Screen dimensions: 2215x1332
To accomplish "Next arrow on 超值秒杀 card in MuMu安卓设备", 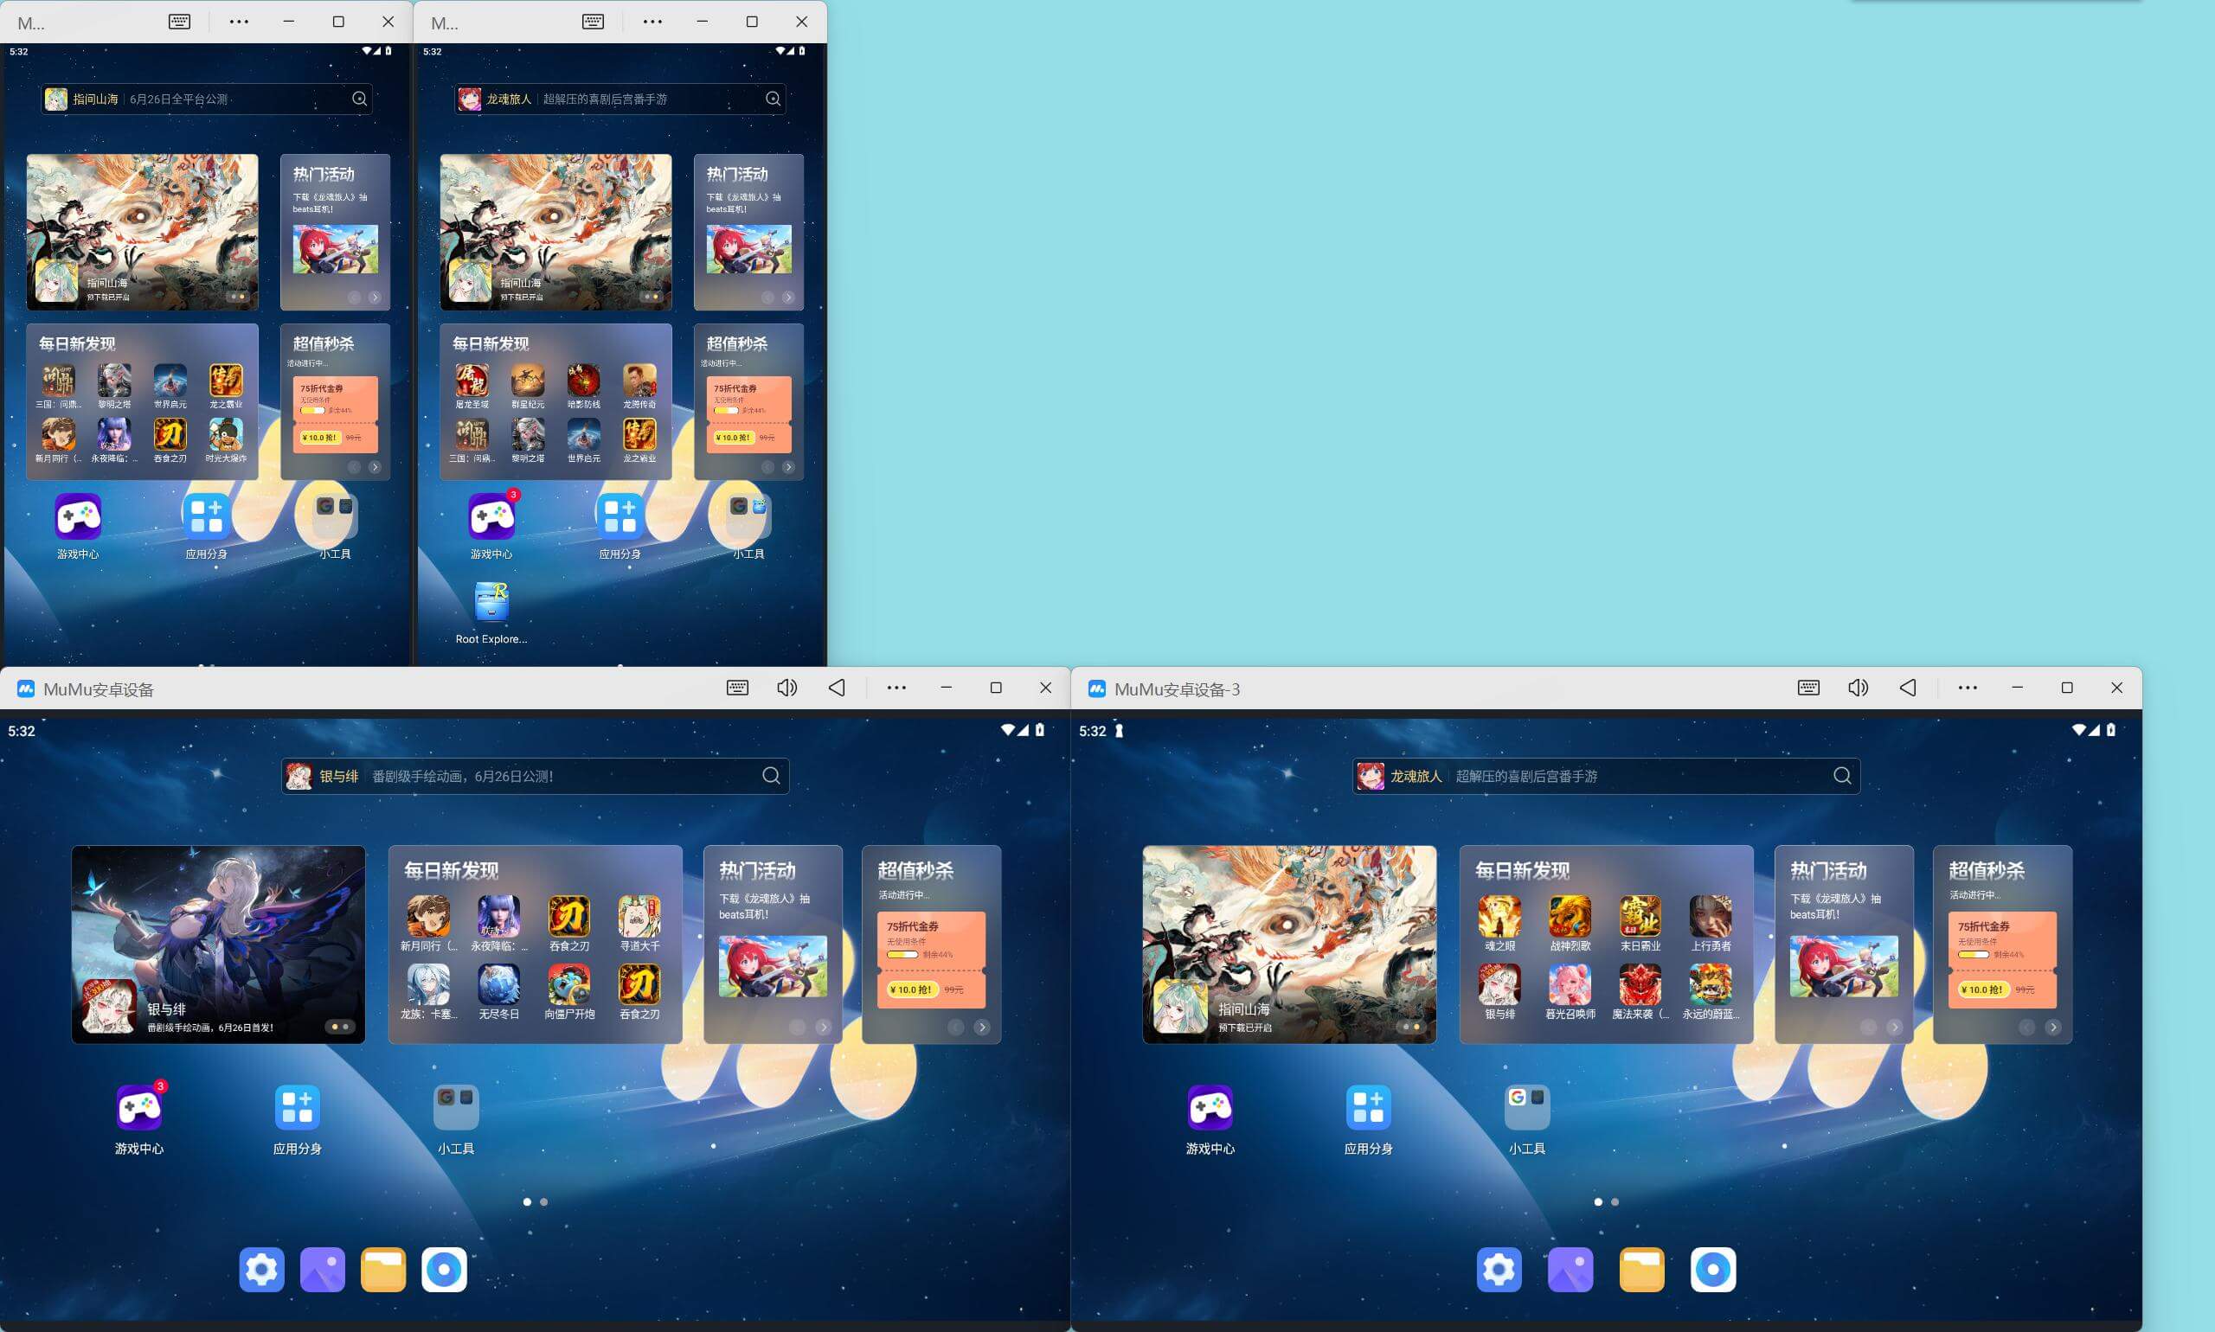I will [981, 1027].
